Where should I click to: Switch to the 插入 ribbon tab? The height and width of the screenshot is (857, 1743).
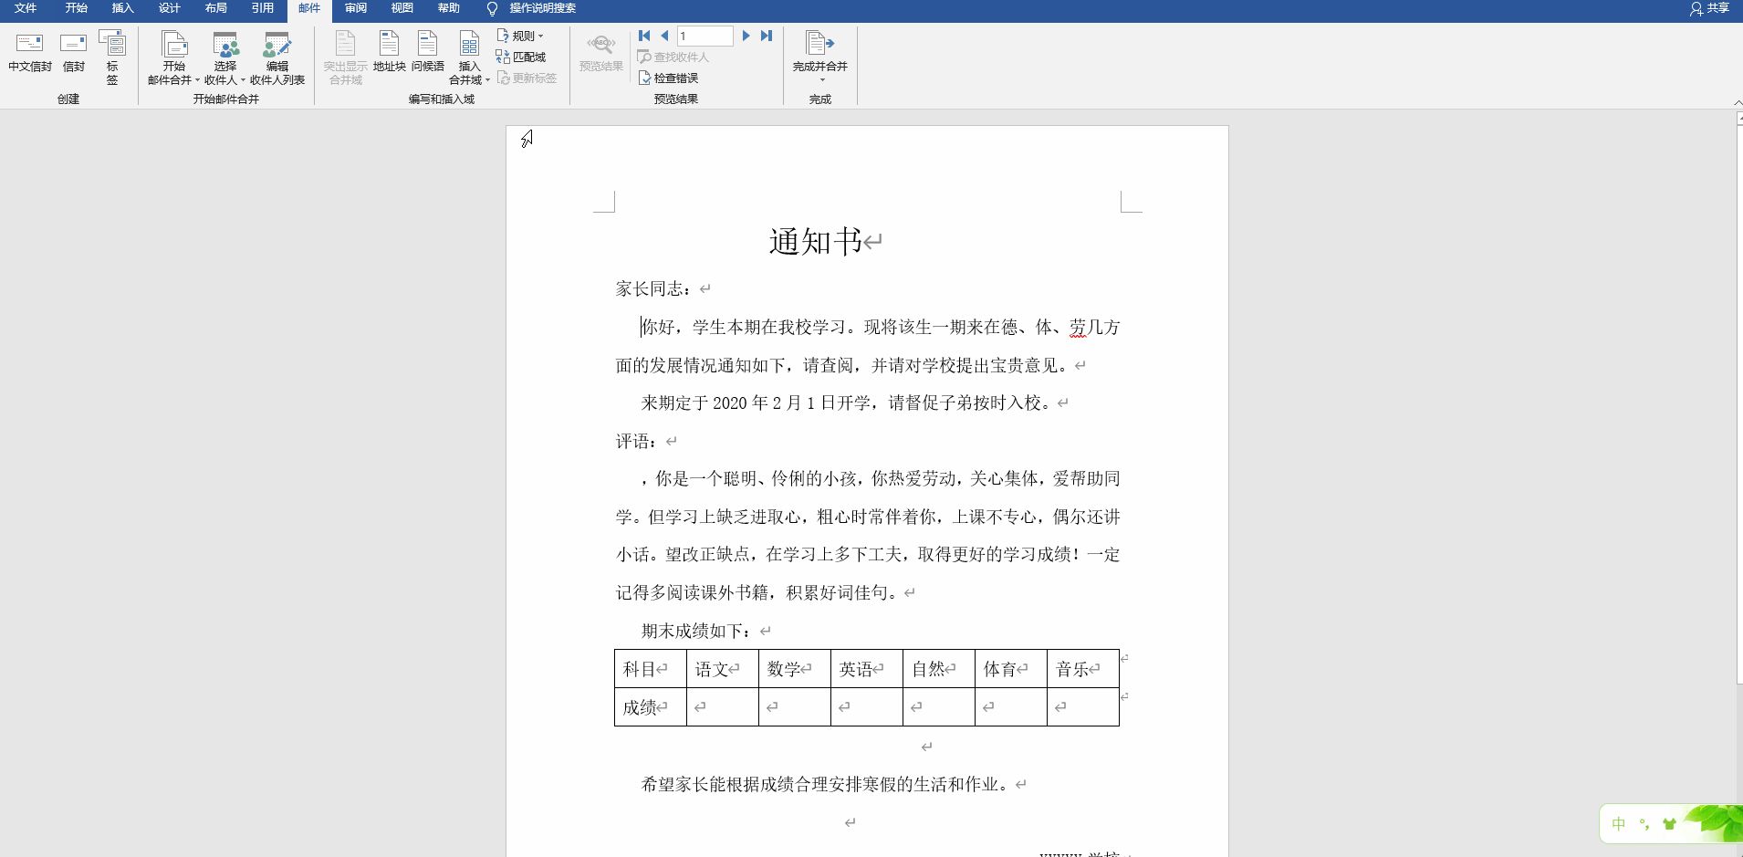pos(122,8)
